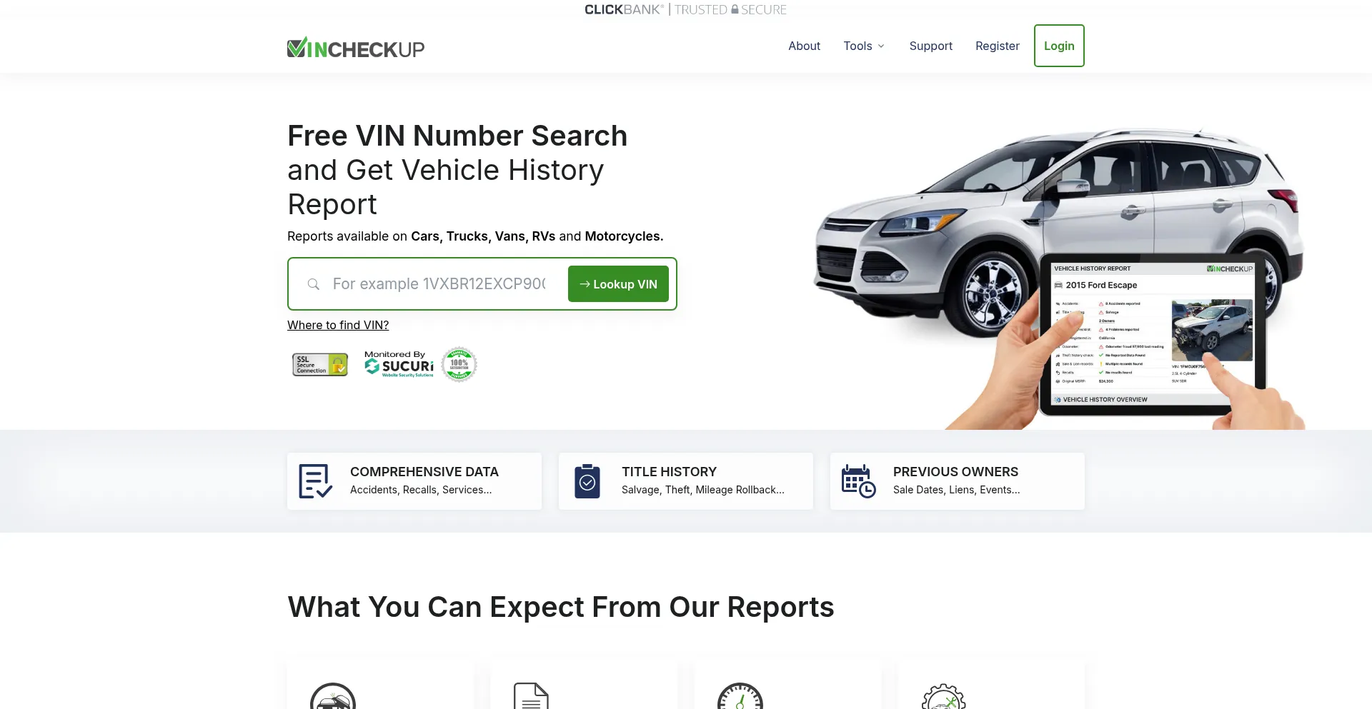The width and height of the screenshot is (1372, 709).
Task: Open the Support page
Action: pyautogui.click(x=930, y=46)
